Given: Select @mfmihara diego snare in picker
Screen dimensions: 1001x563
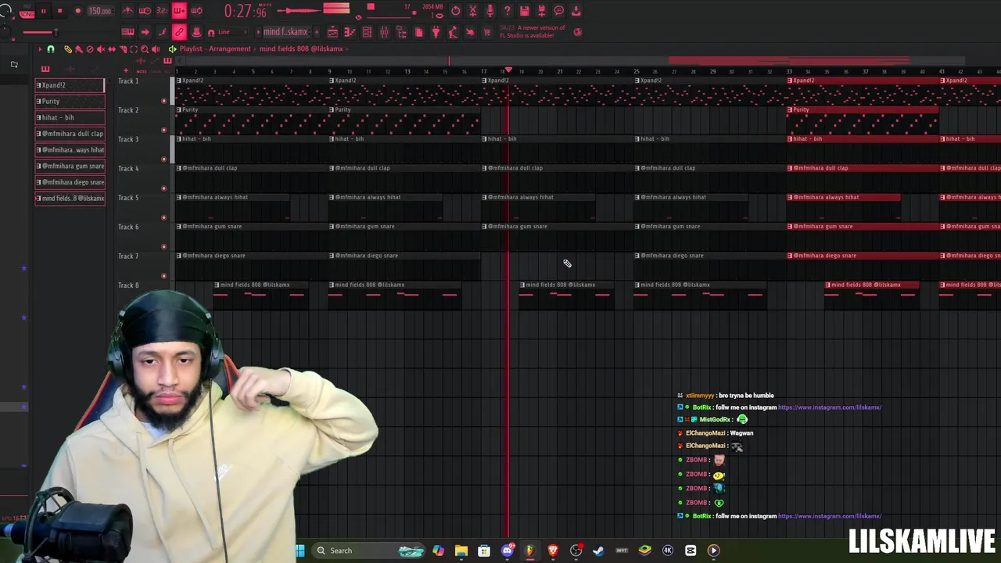Looking at the screenshot, I should point(70,182).
